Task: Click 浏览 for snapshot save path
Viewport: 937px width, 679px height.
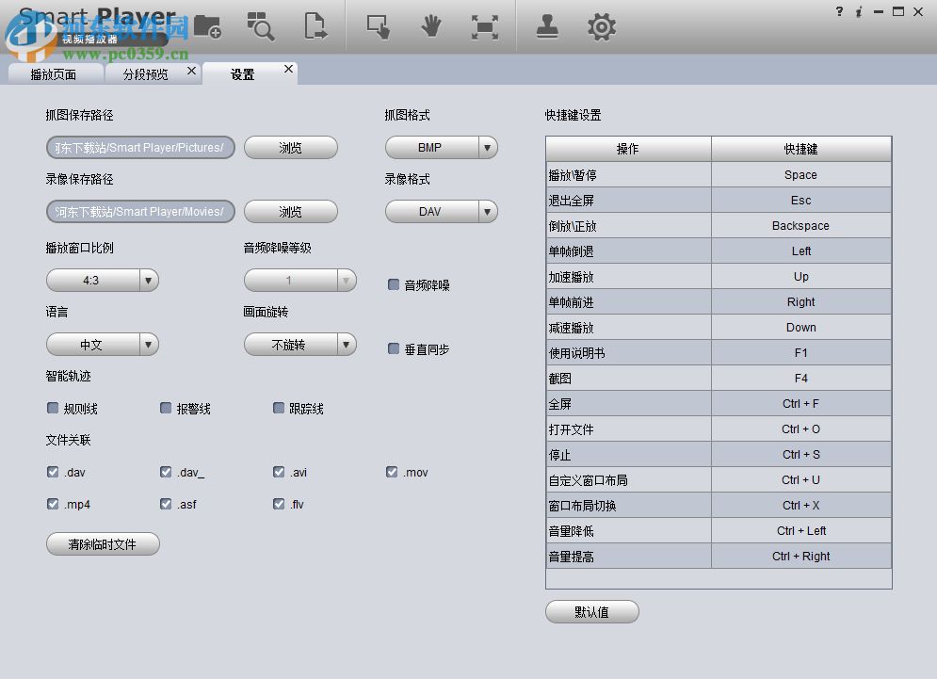Action: tap(290, 147)
